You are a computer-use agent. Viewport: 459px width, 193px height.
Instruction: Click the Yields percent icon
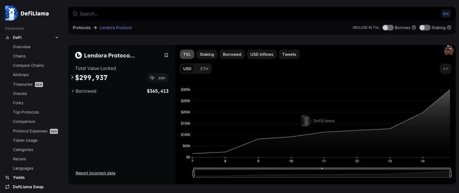[x=7, y=178]
